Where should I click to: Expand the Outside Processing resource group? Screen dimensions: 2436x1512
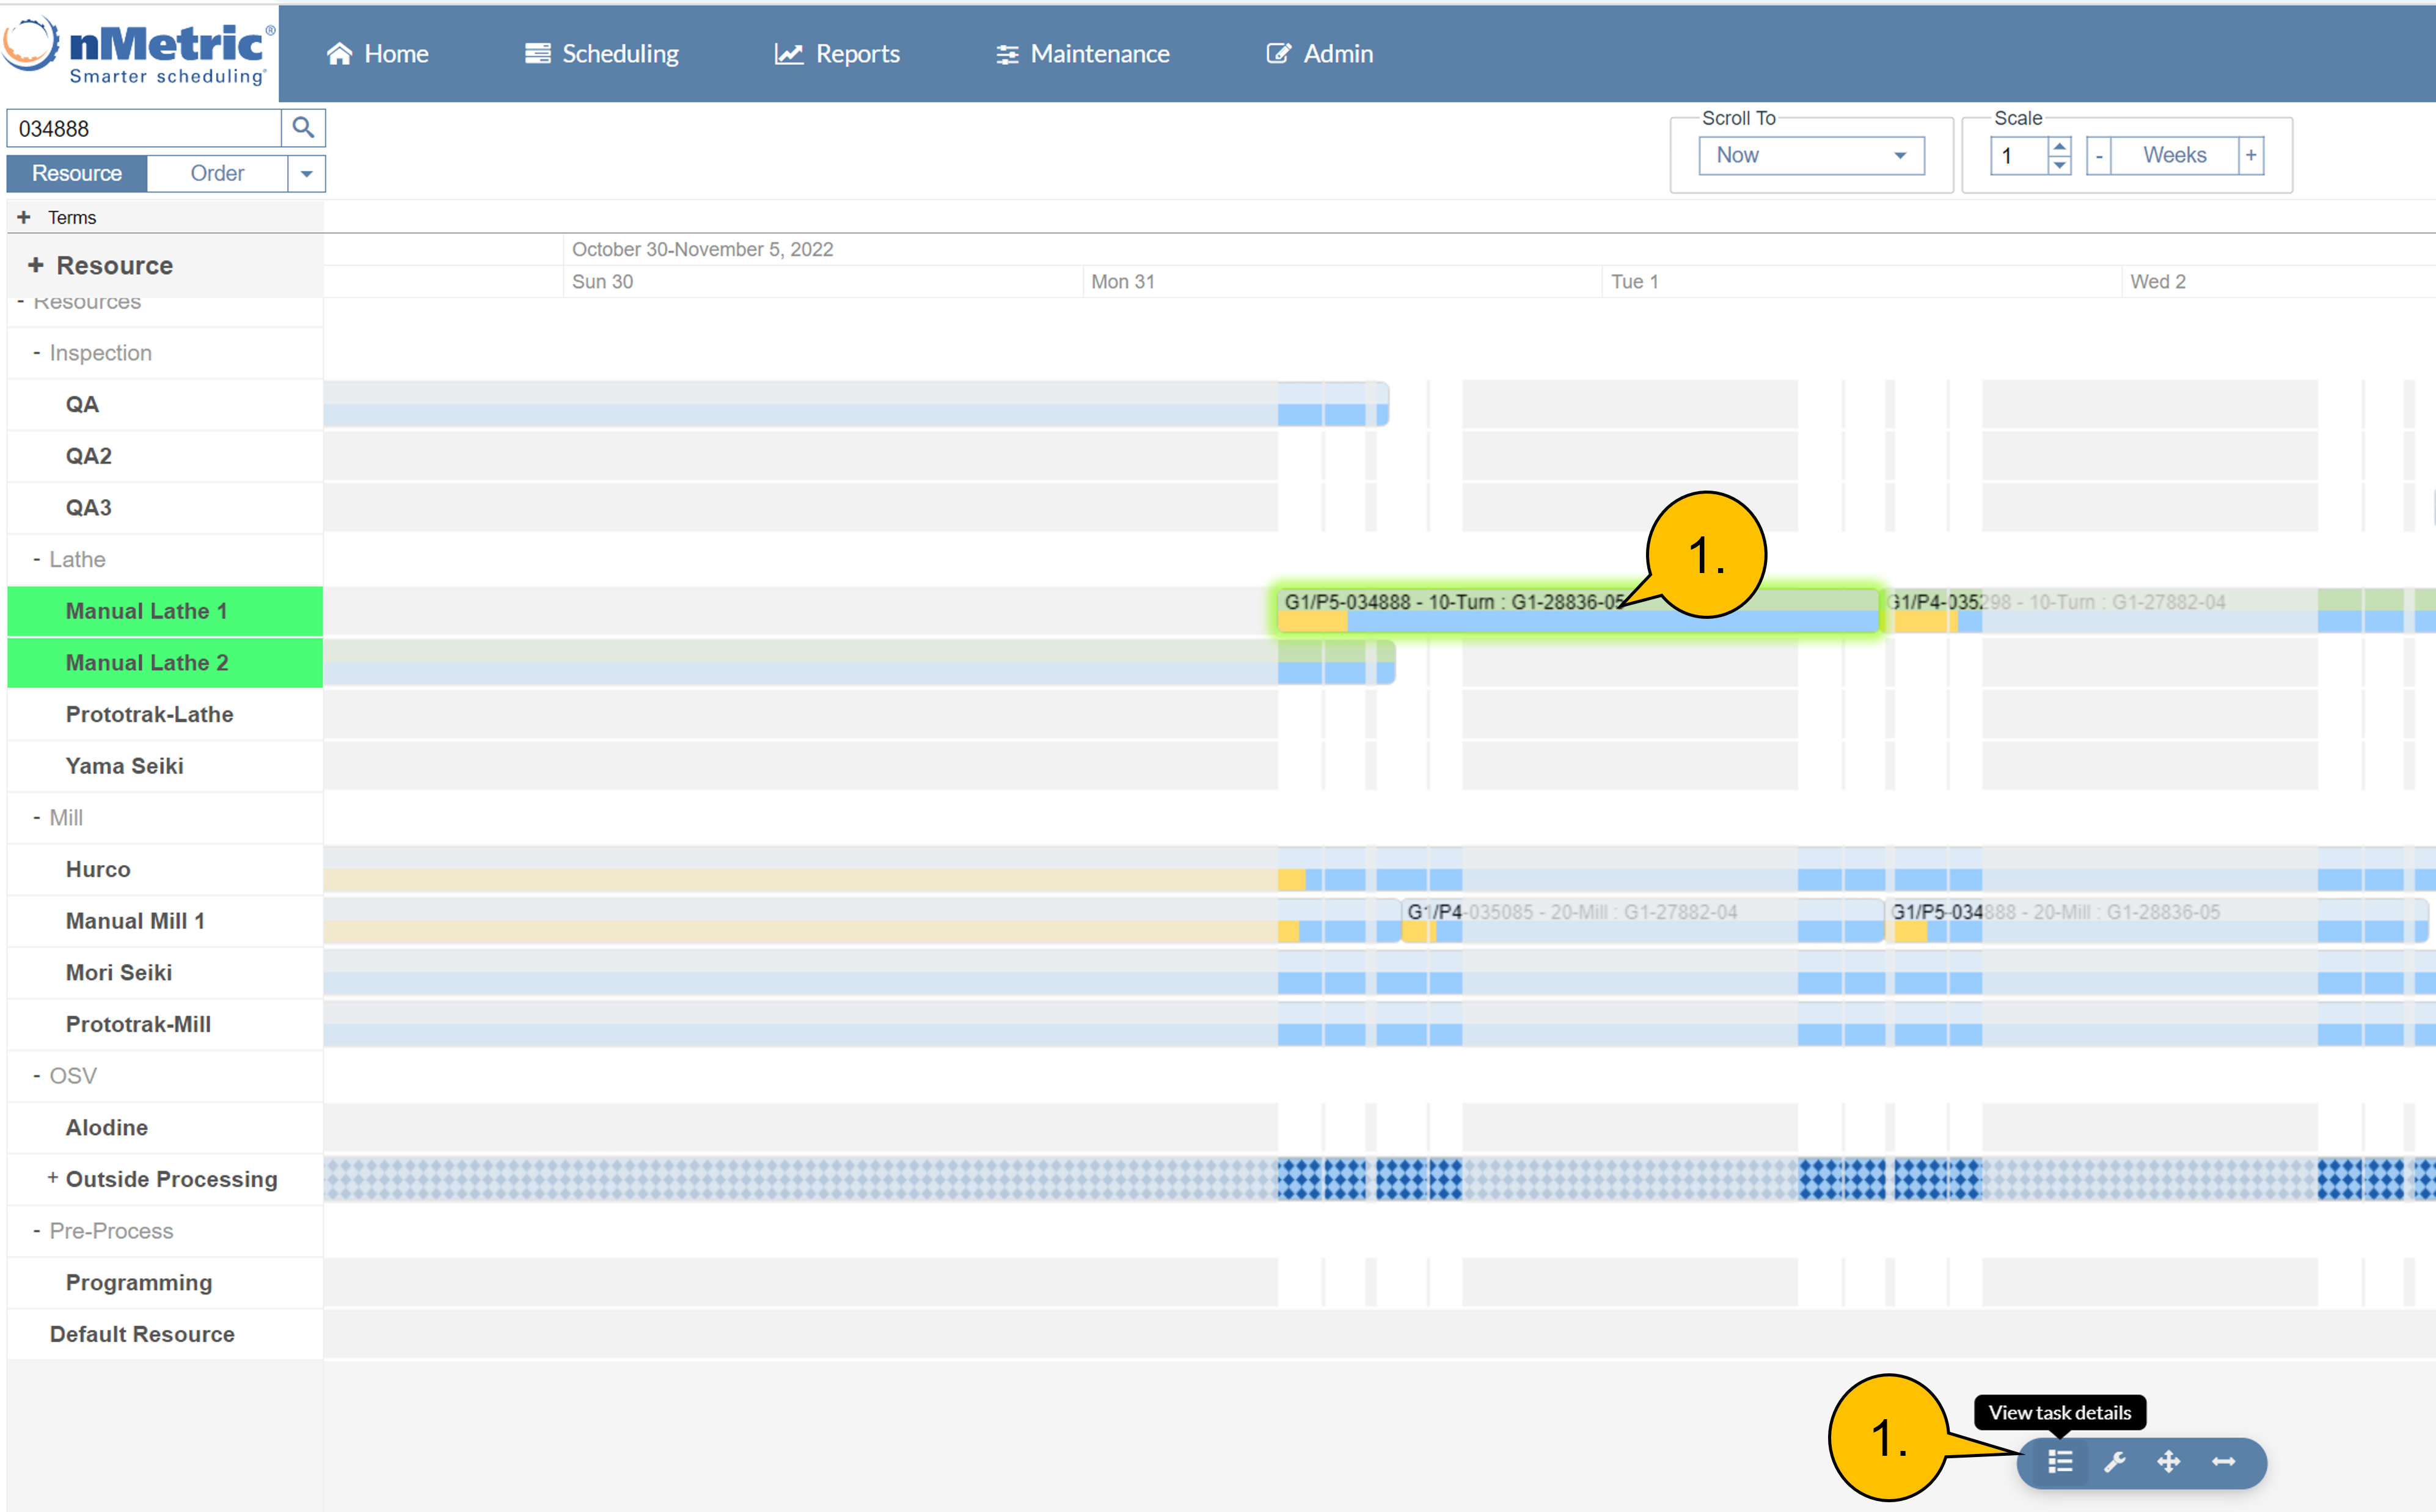52,1178
